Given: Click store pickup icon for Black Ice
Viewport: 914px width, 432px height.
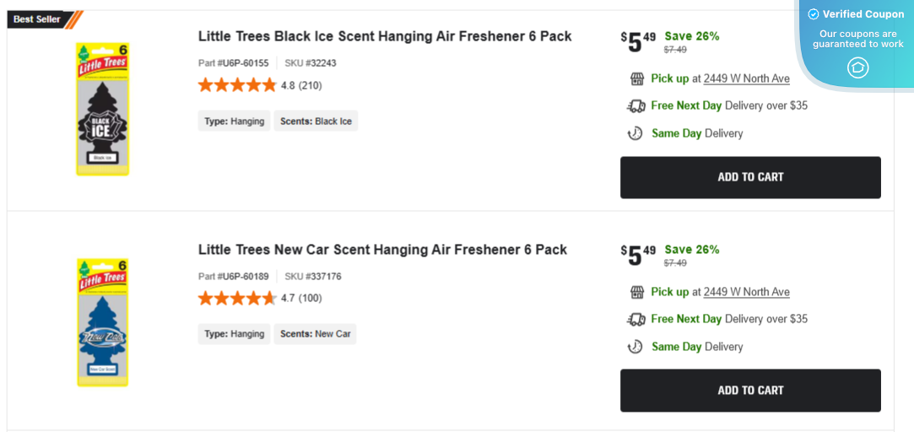Looking at the screenshot, I should (x=637, y=78).
